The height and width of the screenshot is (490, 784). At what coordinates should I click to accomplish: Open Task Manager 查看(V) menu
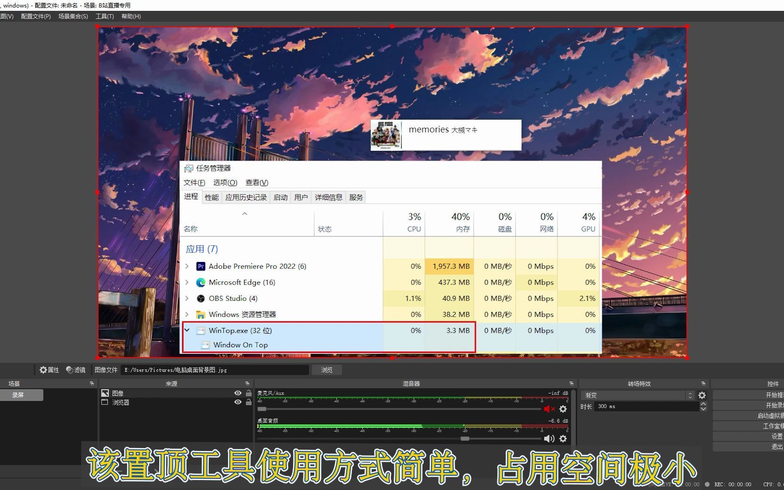(257, 183)
